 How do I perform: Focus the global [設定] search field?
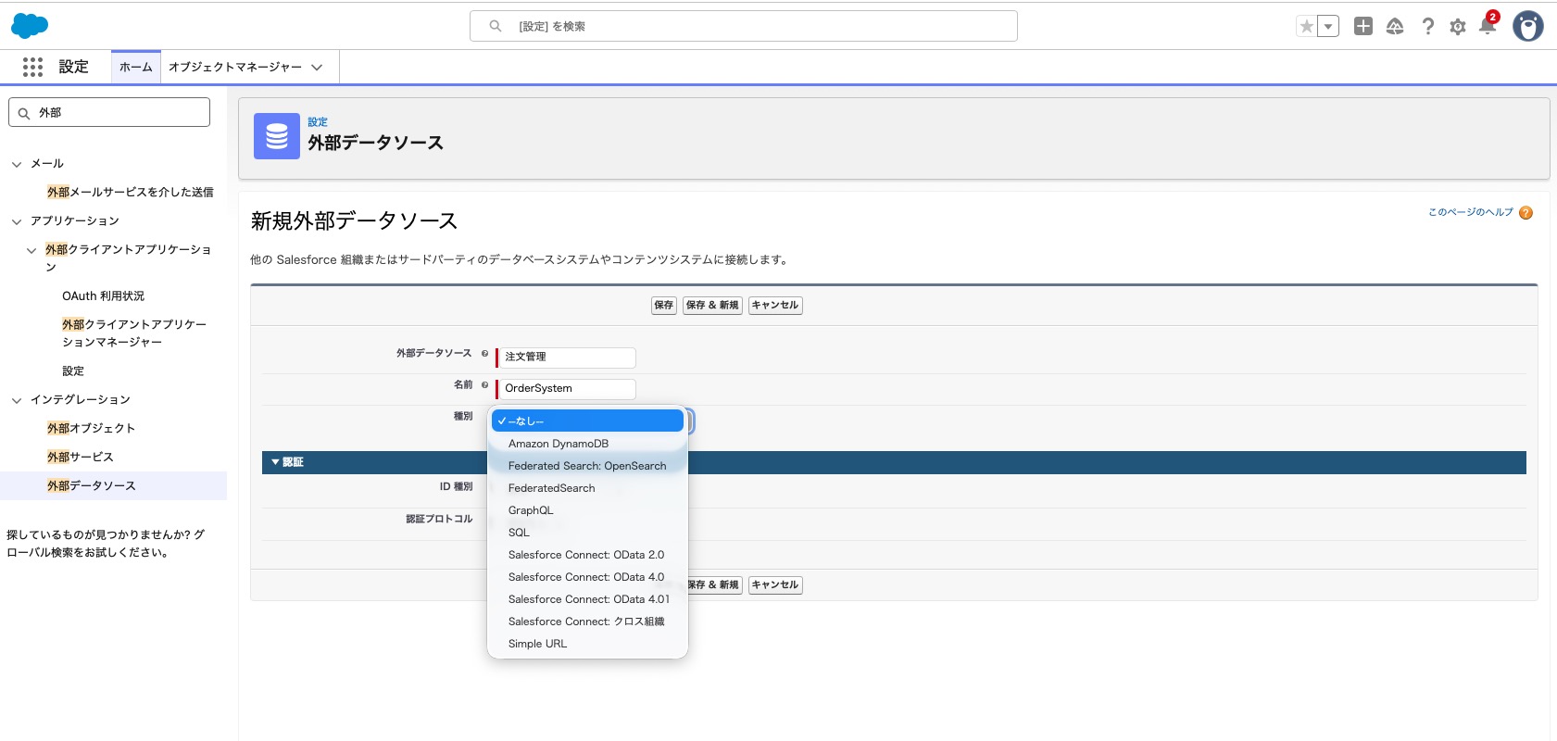tap(744, 26)
